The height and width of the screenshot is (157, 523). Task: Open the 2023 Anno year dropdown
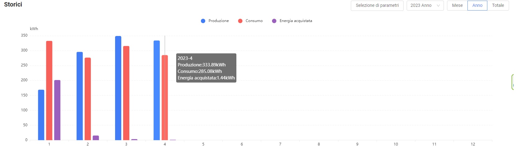(x=421, y=6)
